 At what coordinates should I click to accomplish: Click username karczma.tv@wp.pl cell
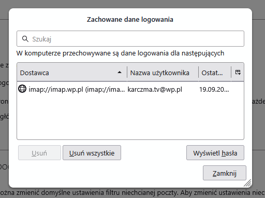(155, 90)
